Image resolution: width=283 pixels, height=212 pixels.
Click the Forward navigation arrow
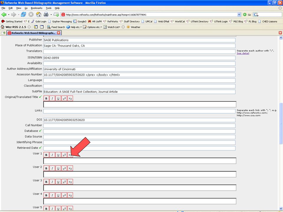click(14, 14)
